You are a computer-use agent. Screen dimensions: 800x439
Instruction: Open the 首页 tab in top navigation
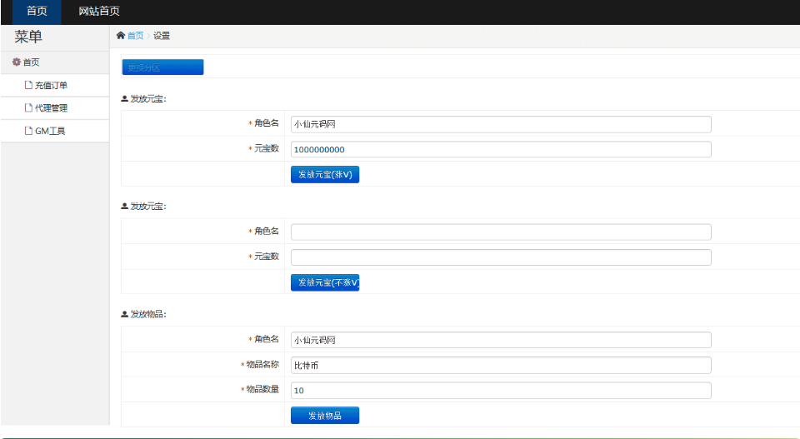[37, 12]
